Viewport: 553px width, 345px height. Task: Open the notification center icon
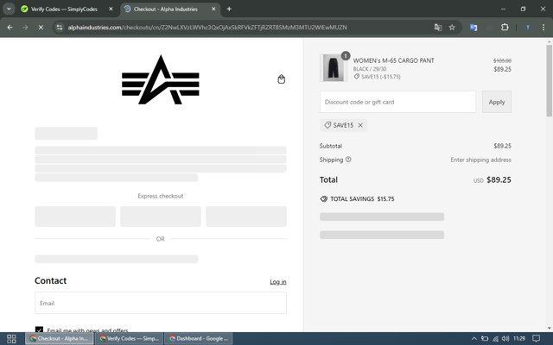point(536,339)
